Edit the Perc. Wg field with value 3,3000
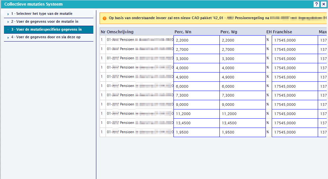 point(243,59)
